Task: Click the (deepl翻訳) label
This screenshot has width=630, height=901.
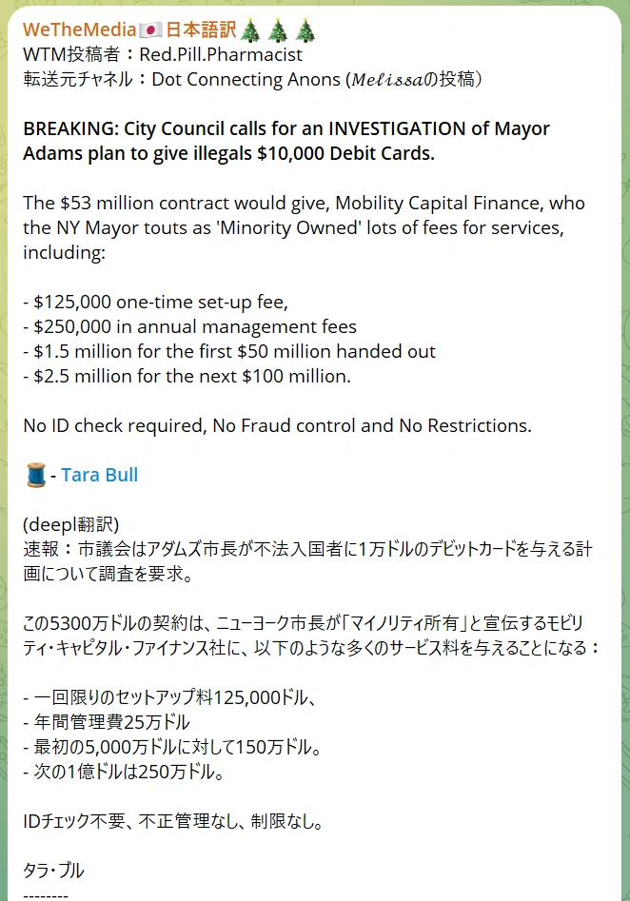Action: (x=70, y=524)
